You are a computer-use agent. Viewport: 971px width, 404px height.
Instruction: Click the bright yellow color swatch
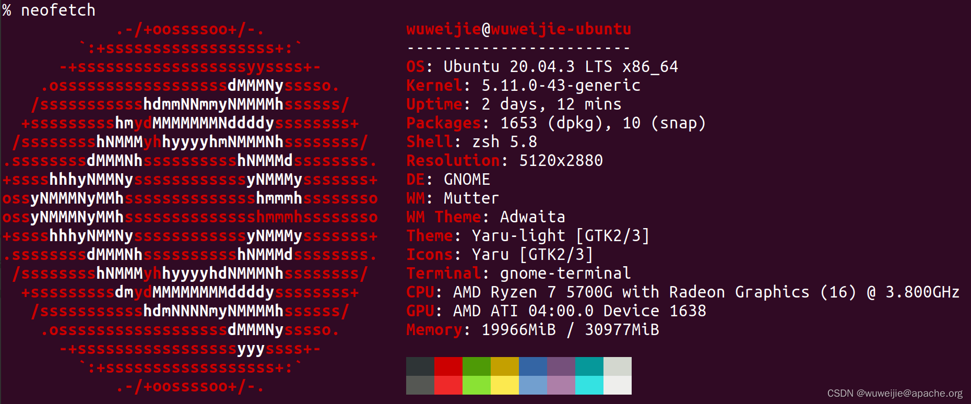tap(505, 385)
